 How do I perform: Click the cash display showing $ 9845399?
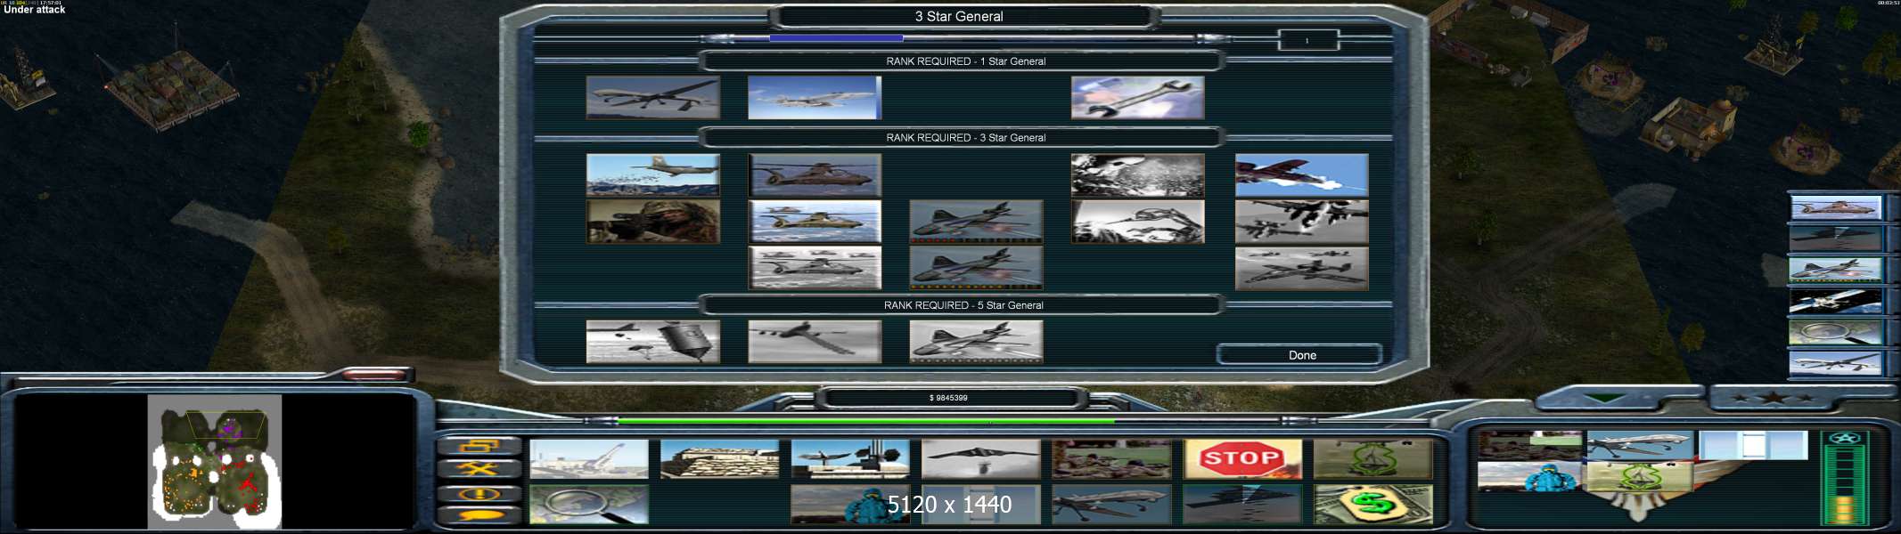[948, 398]
